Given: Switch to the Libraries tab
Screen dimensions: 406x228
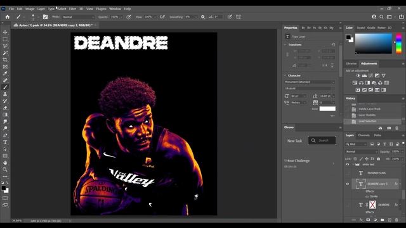Looking at the screenshot, I should [351, 63].
